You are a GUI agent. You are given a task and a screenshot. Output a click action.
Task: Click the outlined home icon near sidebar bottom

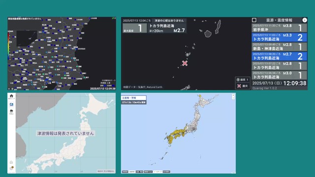11,162
